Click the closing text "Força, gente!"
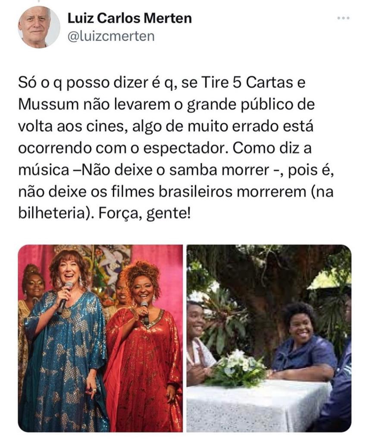Screen dimensions: 369x442 [144, 214]
